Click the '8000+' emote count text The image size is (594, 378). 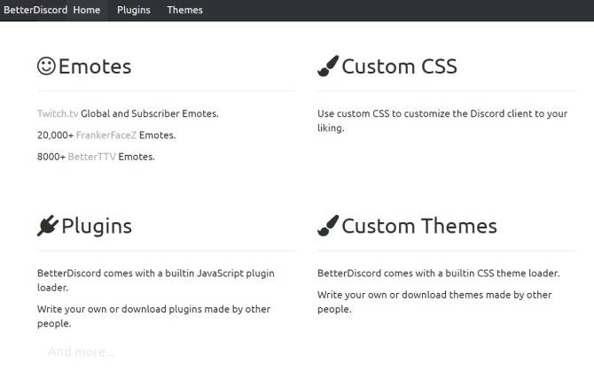coord(51,157)
